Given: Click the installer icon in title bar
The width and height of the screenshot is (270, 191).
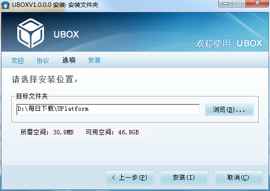Looking at the screenshot, I should 5,5.
